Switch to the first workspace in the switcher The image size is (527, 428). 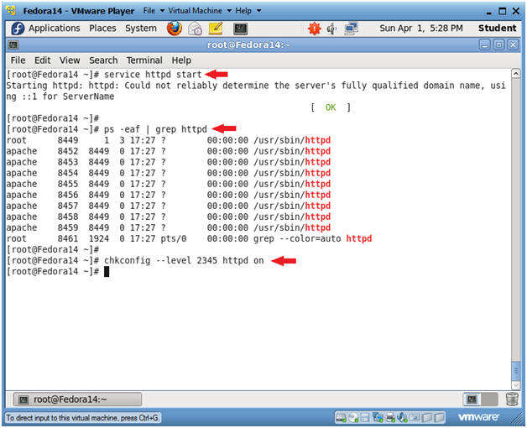tap(472, 399)
